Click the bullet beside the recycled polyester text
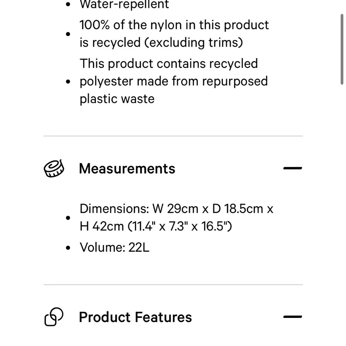 click(68, 82)
